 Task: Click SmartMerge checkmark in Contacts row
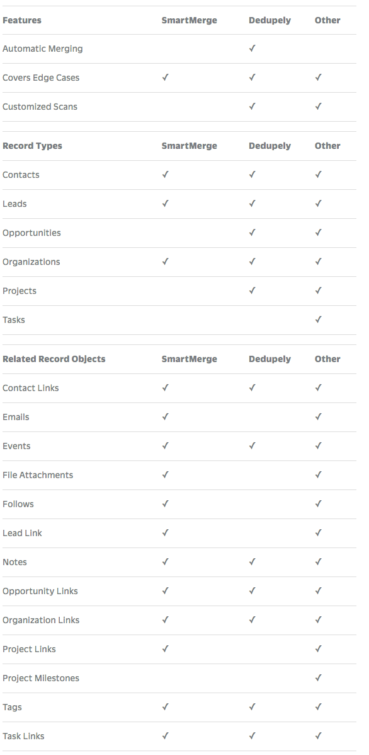(x=165, y=174)
